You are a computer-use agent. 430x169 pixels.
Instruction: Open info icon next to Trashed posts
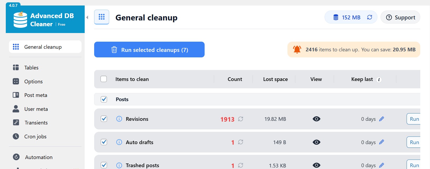pos(119,165)
